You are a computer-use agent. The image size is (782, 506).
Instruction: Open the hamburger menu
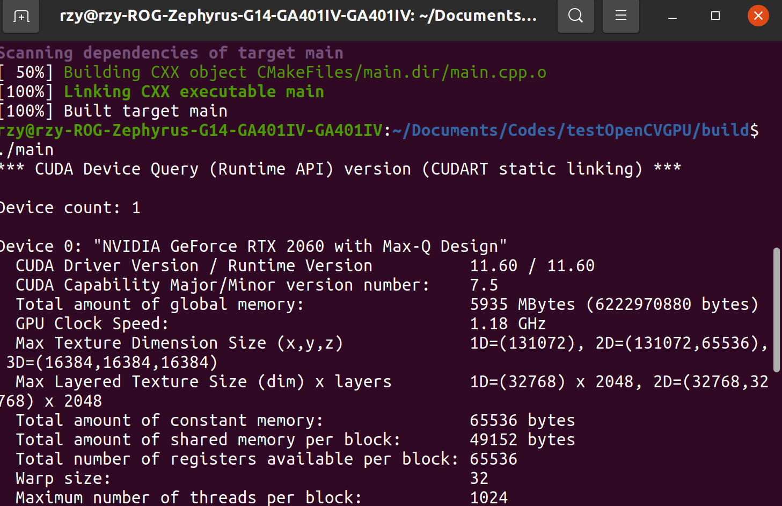tap(621, 16)
